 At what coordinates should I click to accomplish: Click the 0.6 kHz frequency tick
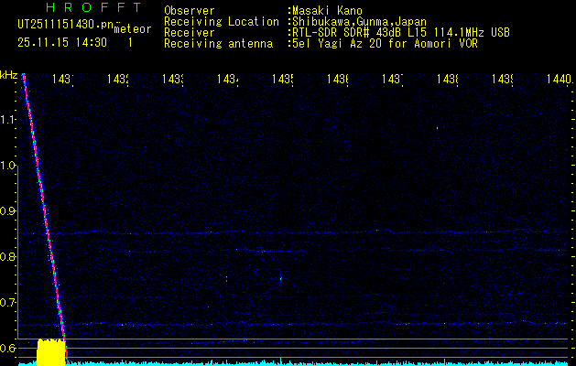pos(8,348)
